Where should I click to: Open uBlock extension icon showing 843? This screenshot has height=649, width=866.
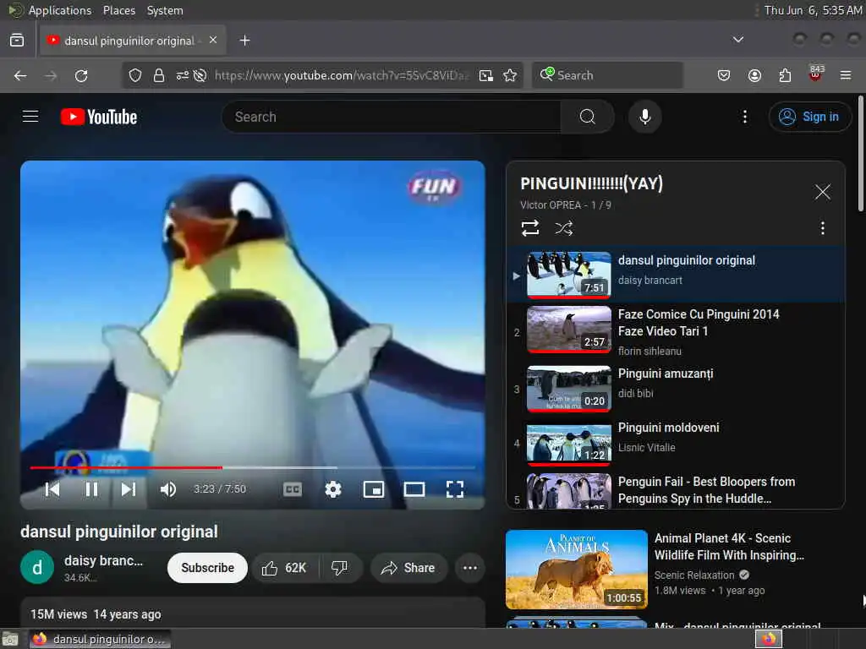tap(815, 74)
